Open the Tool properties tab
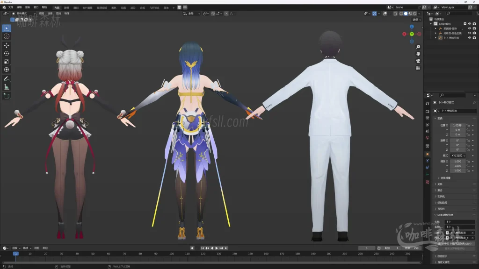 (x=428, y=104)
